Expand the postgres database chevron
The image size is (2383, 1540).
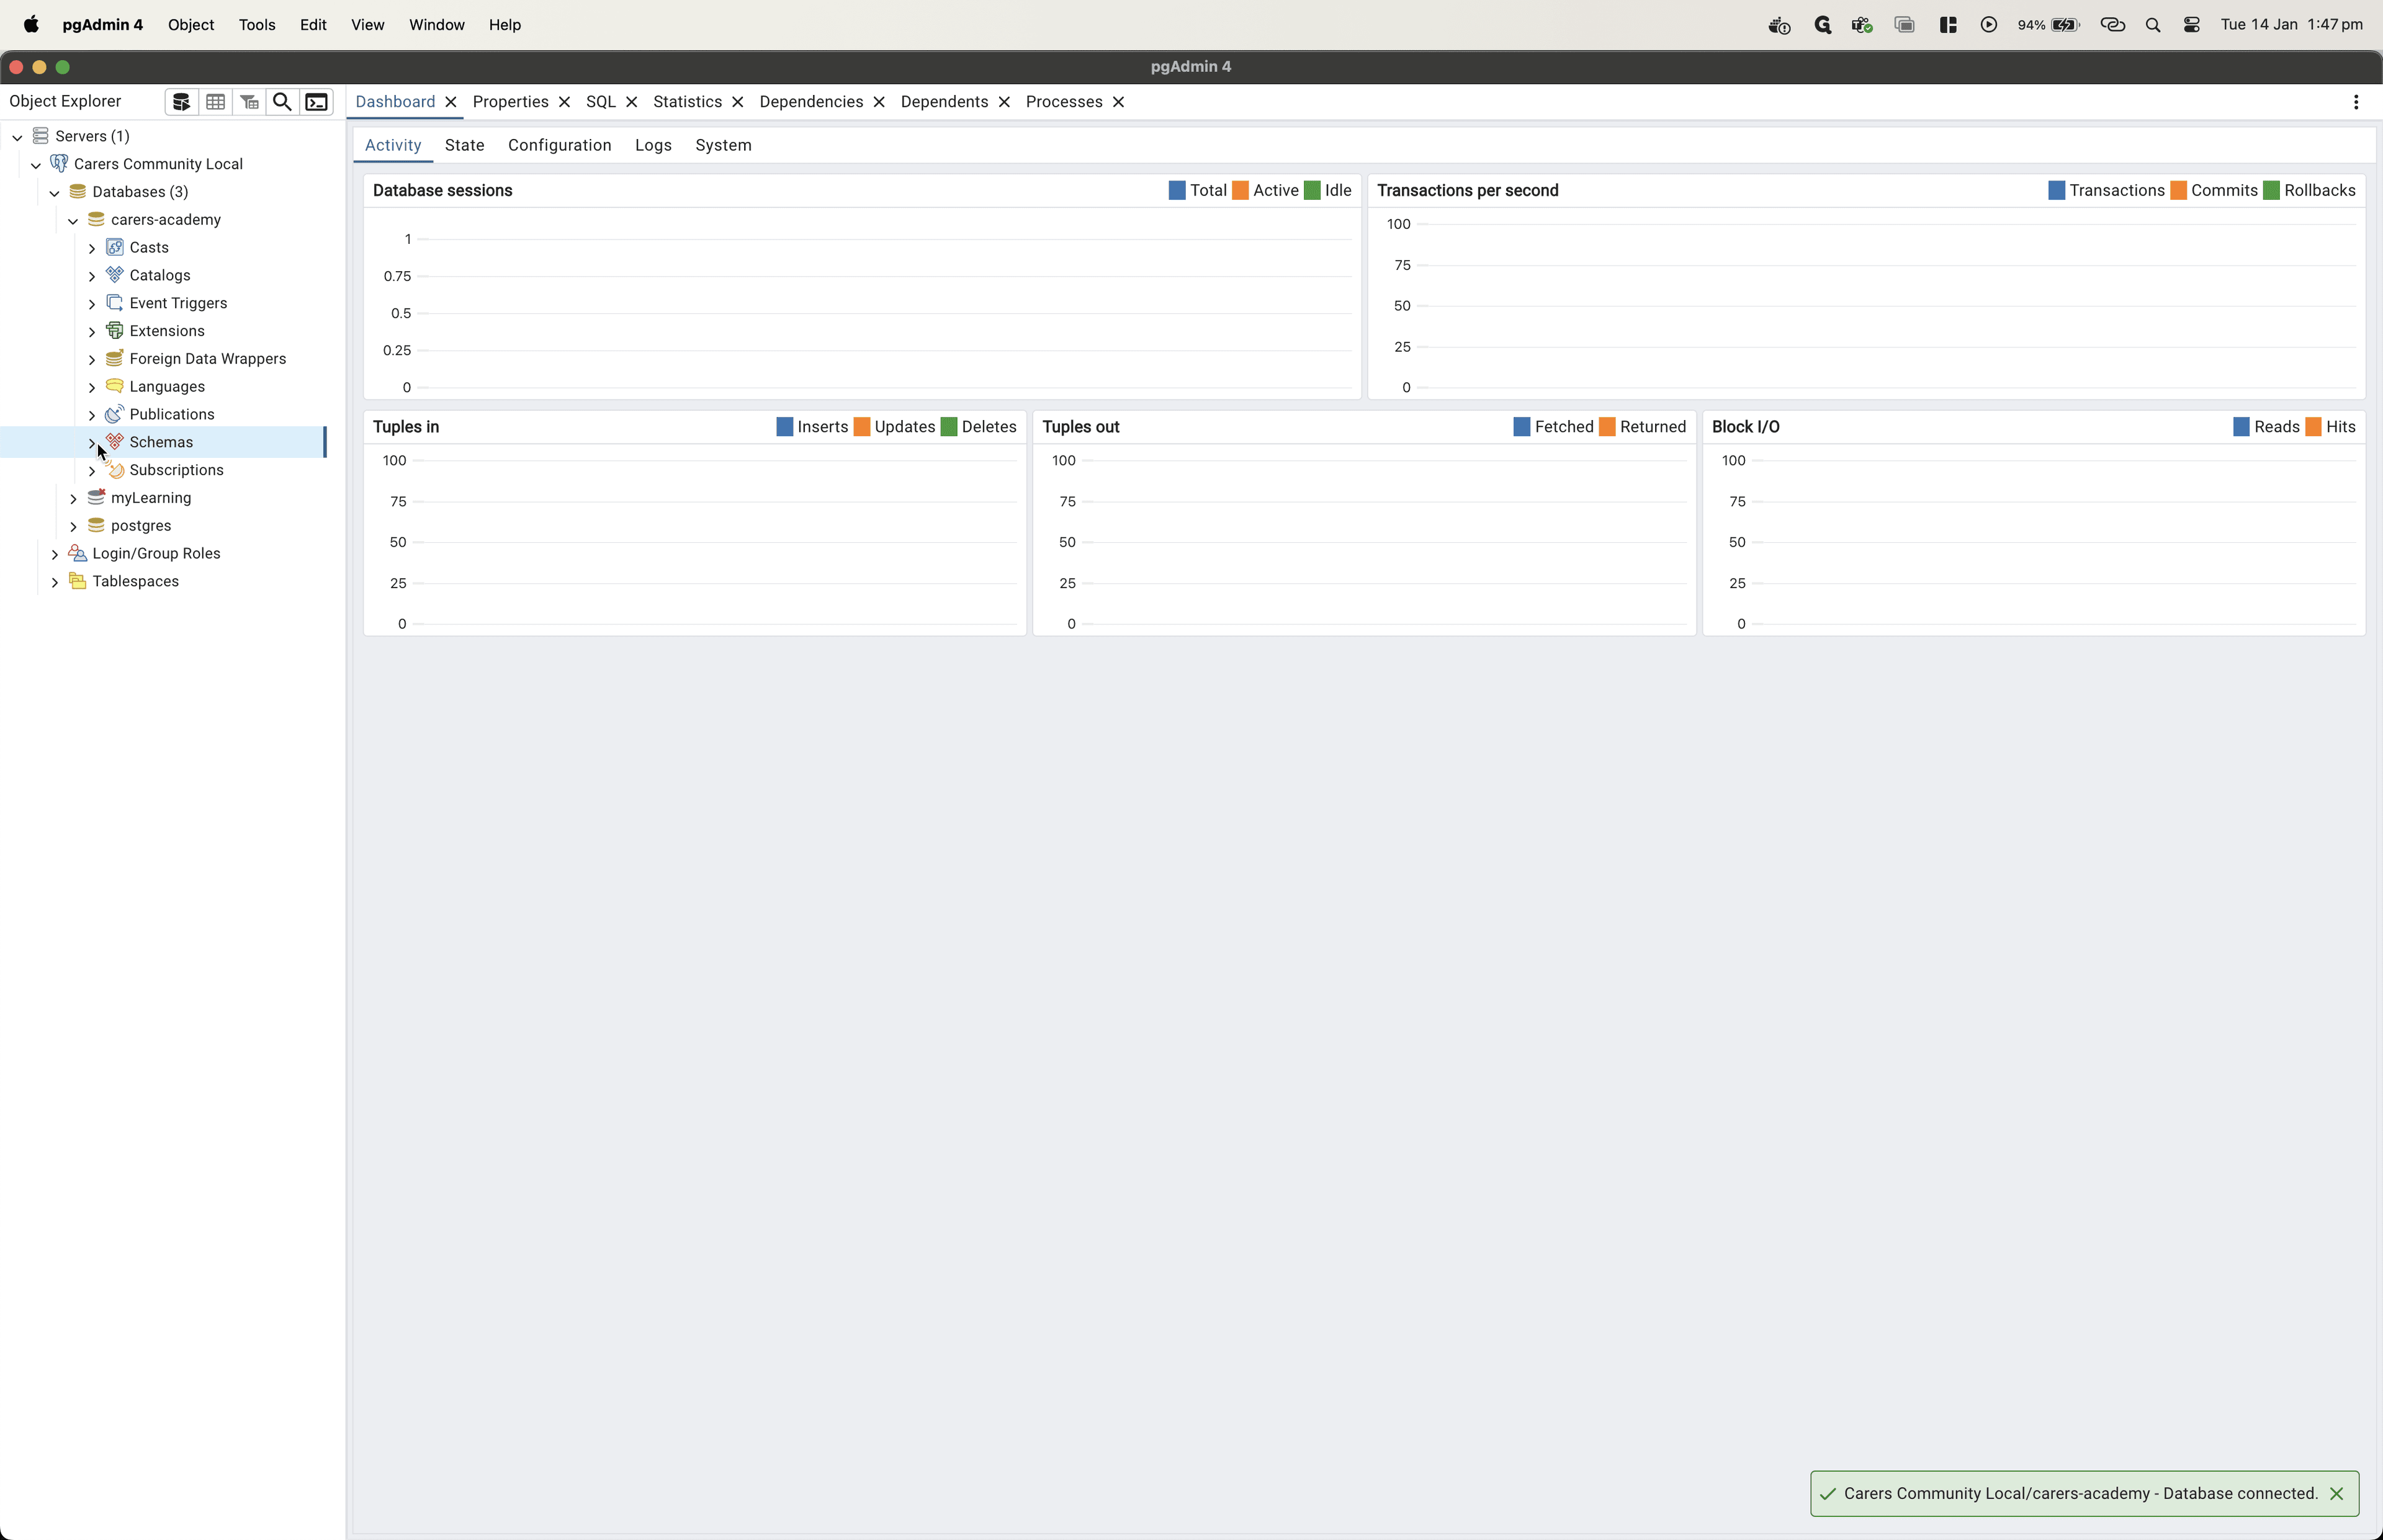tap(73, 526)
